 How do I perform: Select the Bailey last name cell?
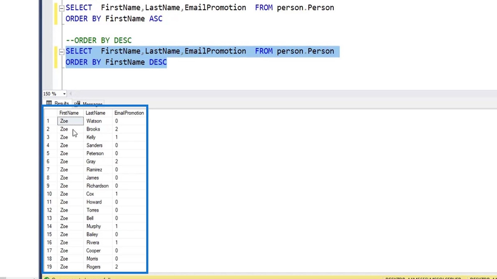tap(98, 234)
